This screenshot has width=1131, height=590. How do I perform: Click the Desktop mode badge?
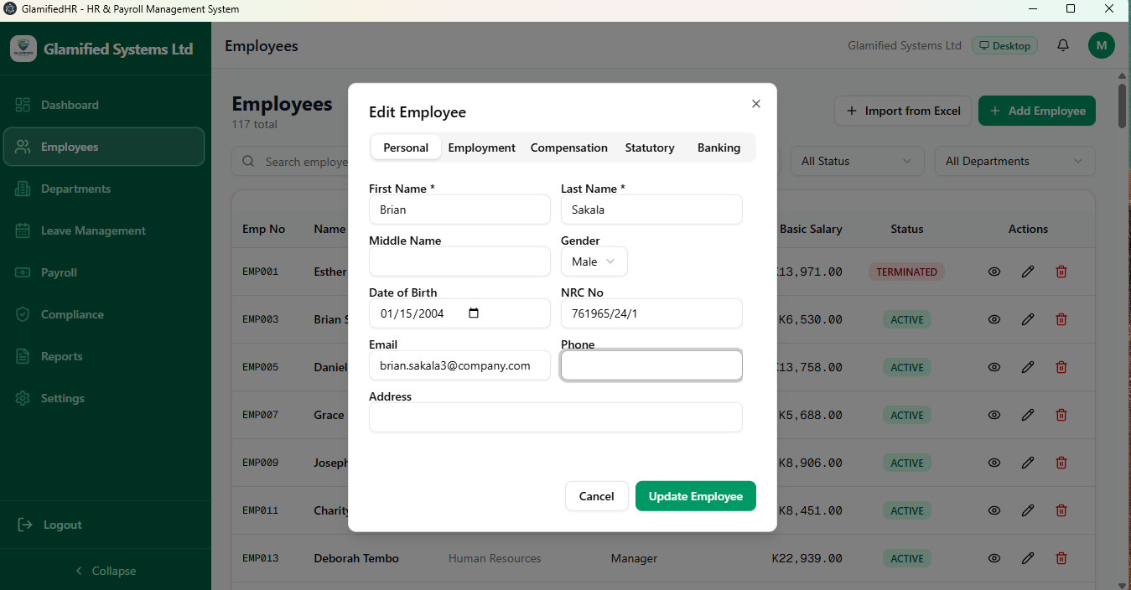pos(1004,45)
